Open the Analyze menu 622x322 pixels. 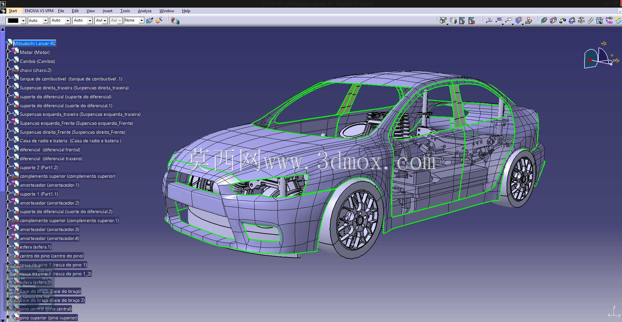point(145,11)
